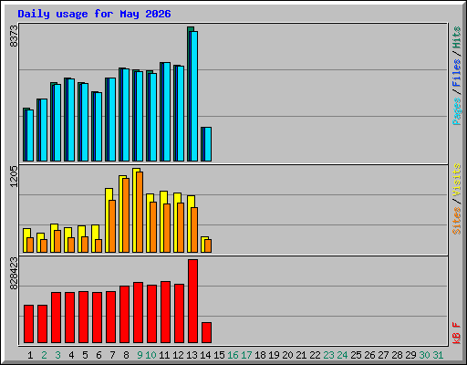Click day label 13 on the x-axis
Image resolution: width=467 pixels, height=365 pixels.
pyautogui.click(x=192, y=355)
